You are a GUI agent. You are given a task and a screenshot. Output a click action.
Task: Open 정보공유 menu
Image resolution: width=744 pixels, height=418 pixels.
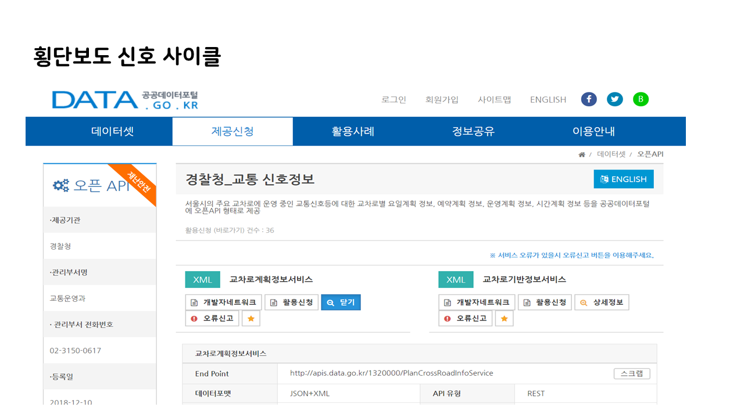(x=473, y=131)
